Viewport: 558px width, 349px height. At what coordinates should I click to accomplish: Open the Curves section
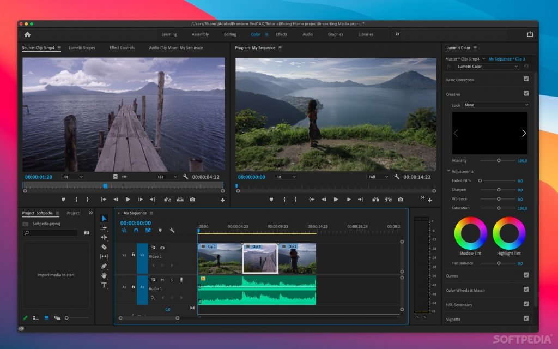tap(452, 276)
